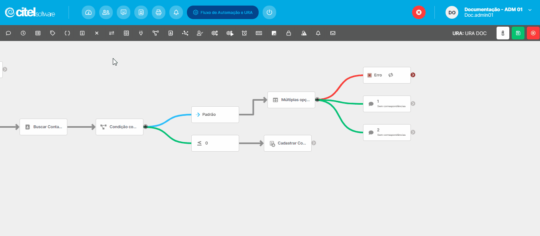
Task: Click the output arrow of option node 1
Action: (x=413, y=103)
